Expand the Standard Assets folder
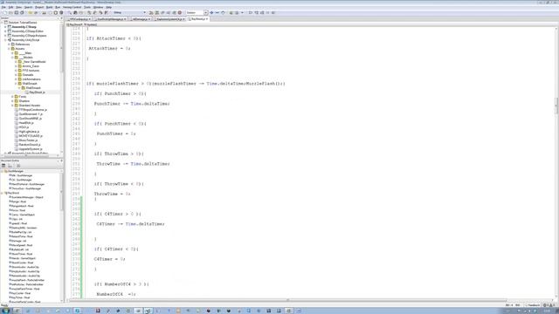The width and height of the screenshot is (559, 314). coord(12,106)
